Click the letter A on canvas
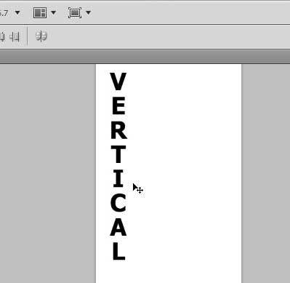This screenshot has width=290, height=283. (x=118, y=227)
